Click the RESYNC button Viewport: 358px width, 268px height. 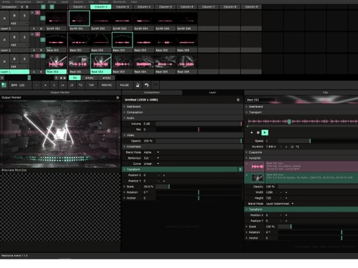point(107,85)
